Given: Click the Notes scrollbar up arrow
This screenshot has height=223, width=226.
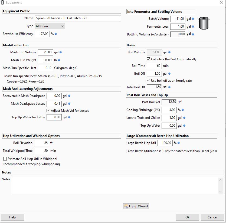Looking at the screenshot, I should click(x=220, y=180).
